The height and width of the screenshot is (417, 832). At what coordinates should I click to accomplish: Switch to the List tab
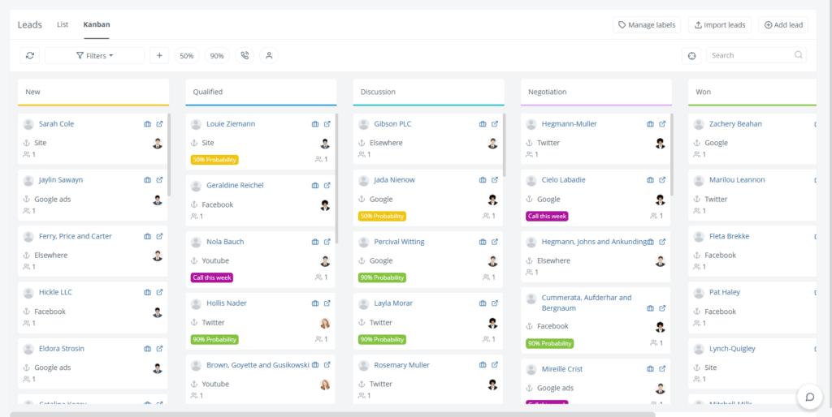63,24
